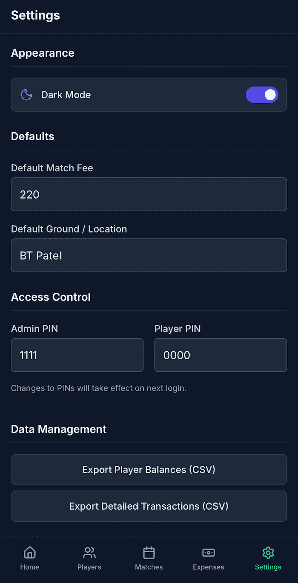The width and height of the screenshot is (298, 583).
Task: Click the Dark Mode text label
Action: (66, 95)
